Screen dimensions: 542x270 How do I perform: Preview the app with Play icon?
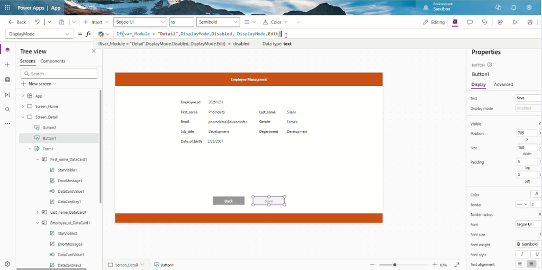coord(515,22)
